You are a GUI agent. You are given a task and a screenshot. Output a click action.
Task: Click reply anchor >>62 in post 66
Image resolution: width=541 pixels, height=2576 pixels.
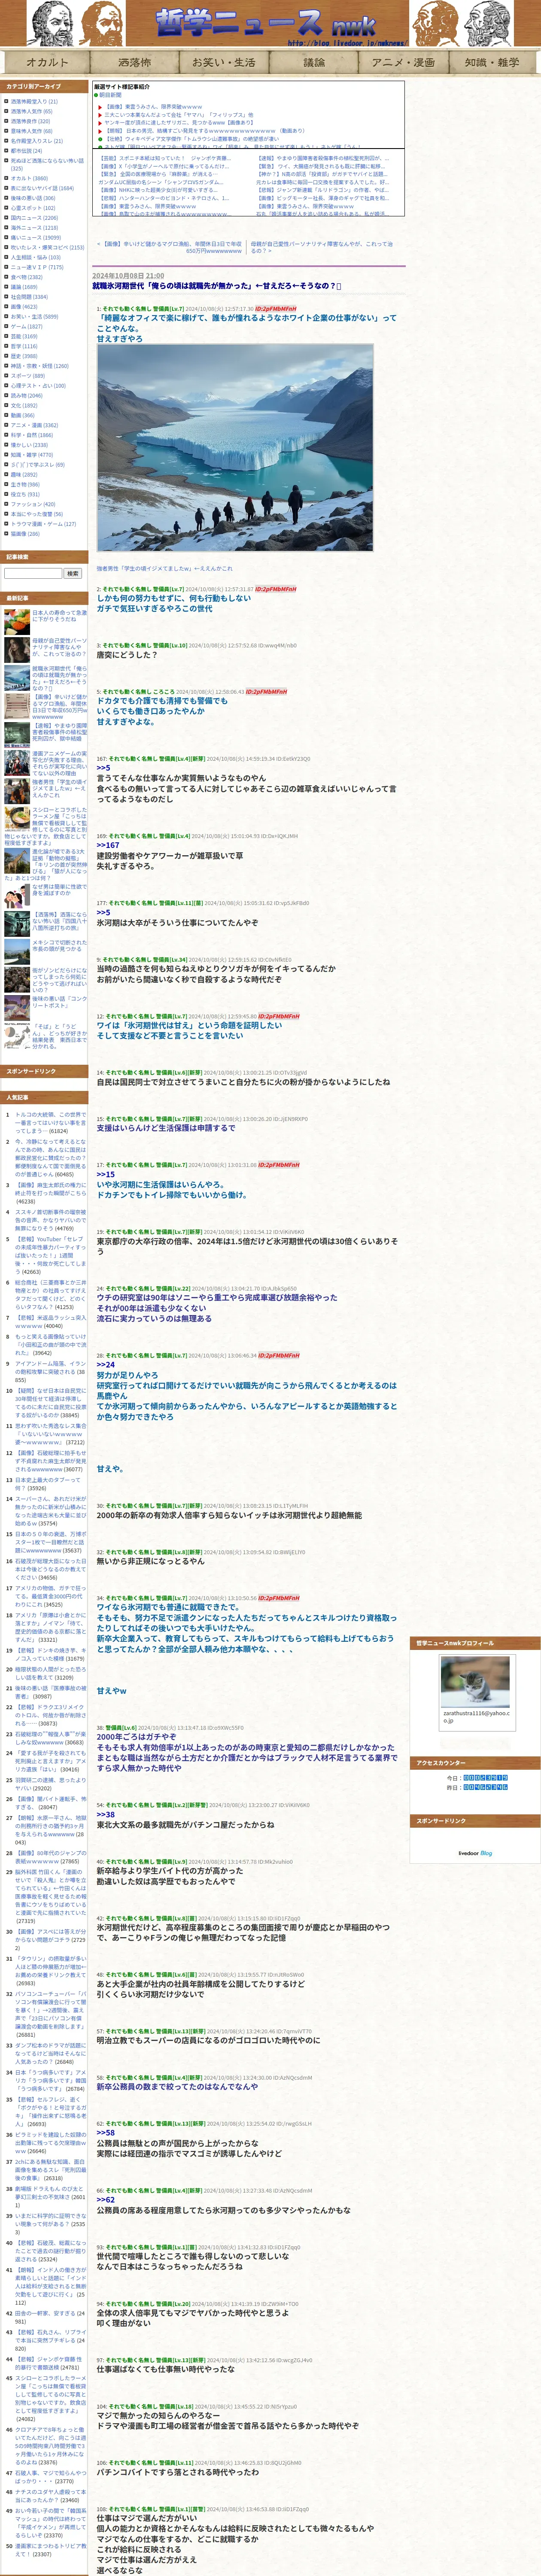pyautogui.click(x=106, y=2200)
